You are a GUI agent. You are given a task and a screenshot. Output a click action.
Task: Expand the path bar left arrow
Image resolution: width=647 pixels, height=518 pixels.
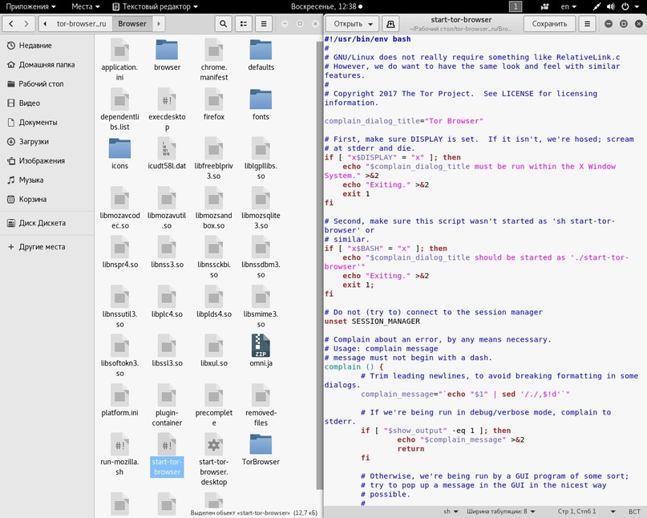(45, 23)
